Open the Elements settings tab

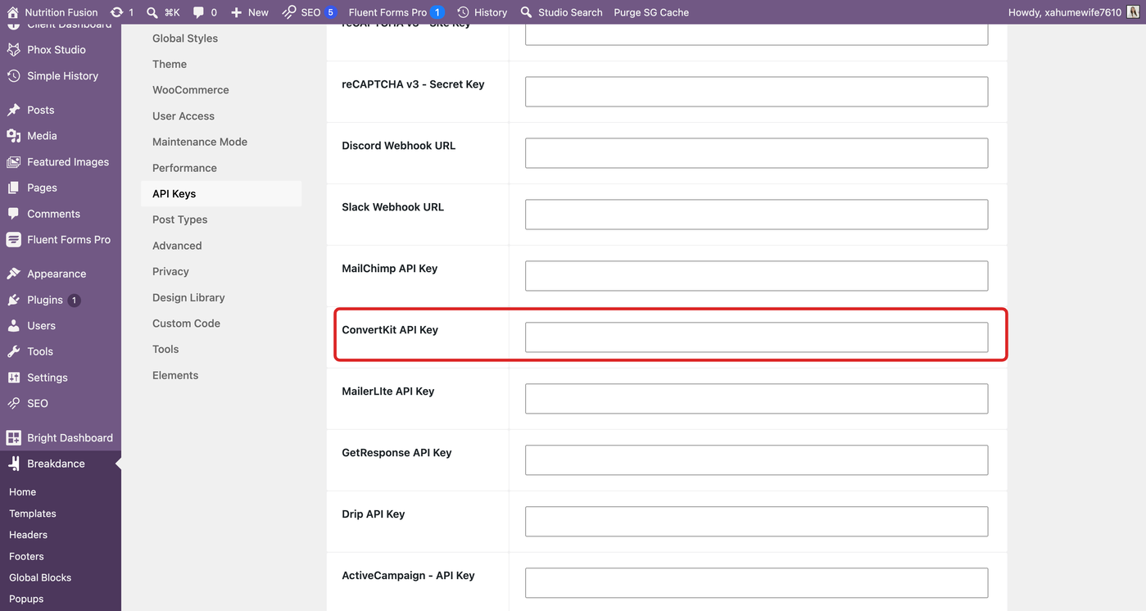[x=175, y=375]
